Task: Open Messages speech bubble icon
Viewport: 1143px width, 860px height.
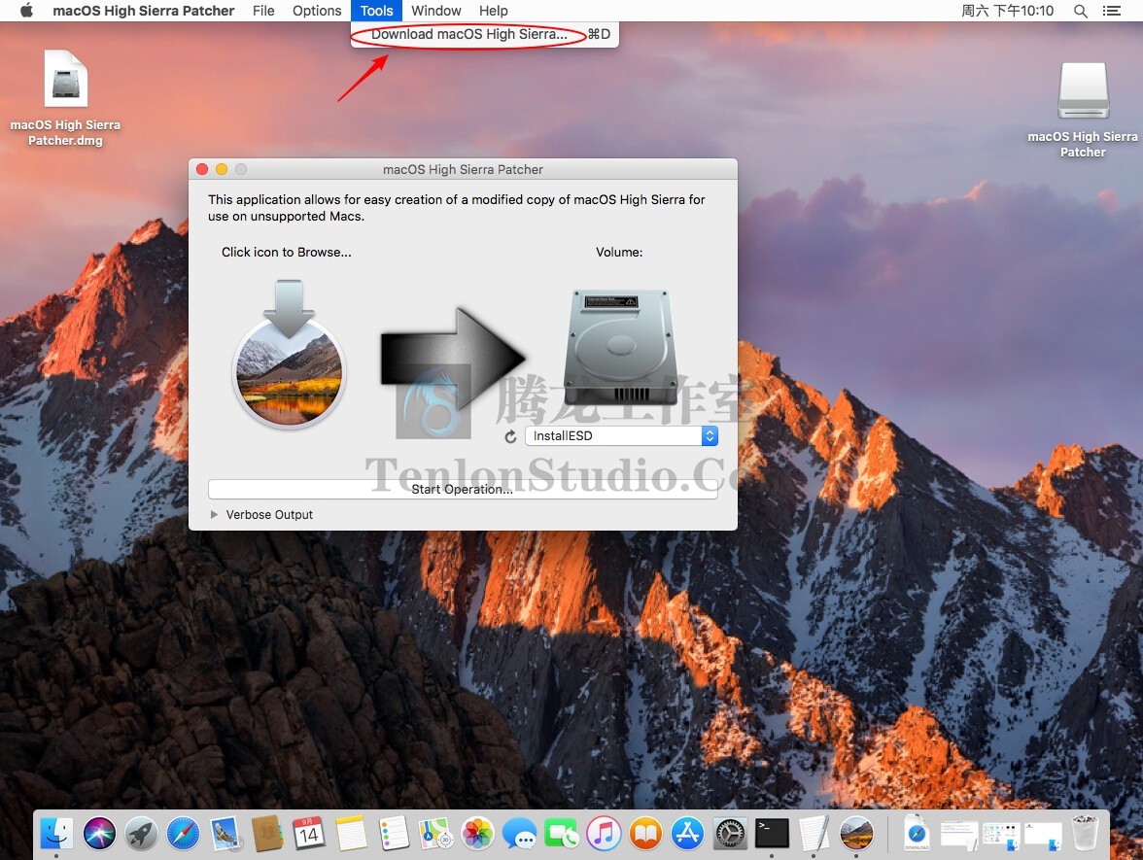Action: point(520,833)
